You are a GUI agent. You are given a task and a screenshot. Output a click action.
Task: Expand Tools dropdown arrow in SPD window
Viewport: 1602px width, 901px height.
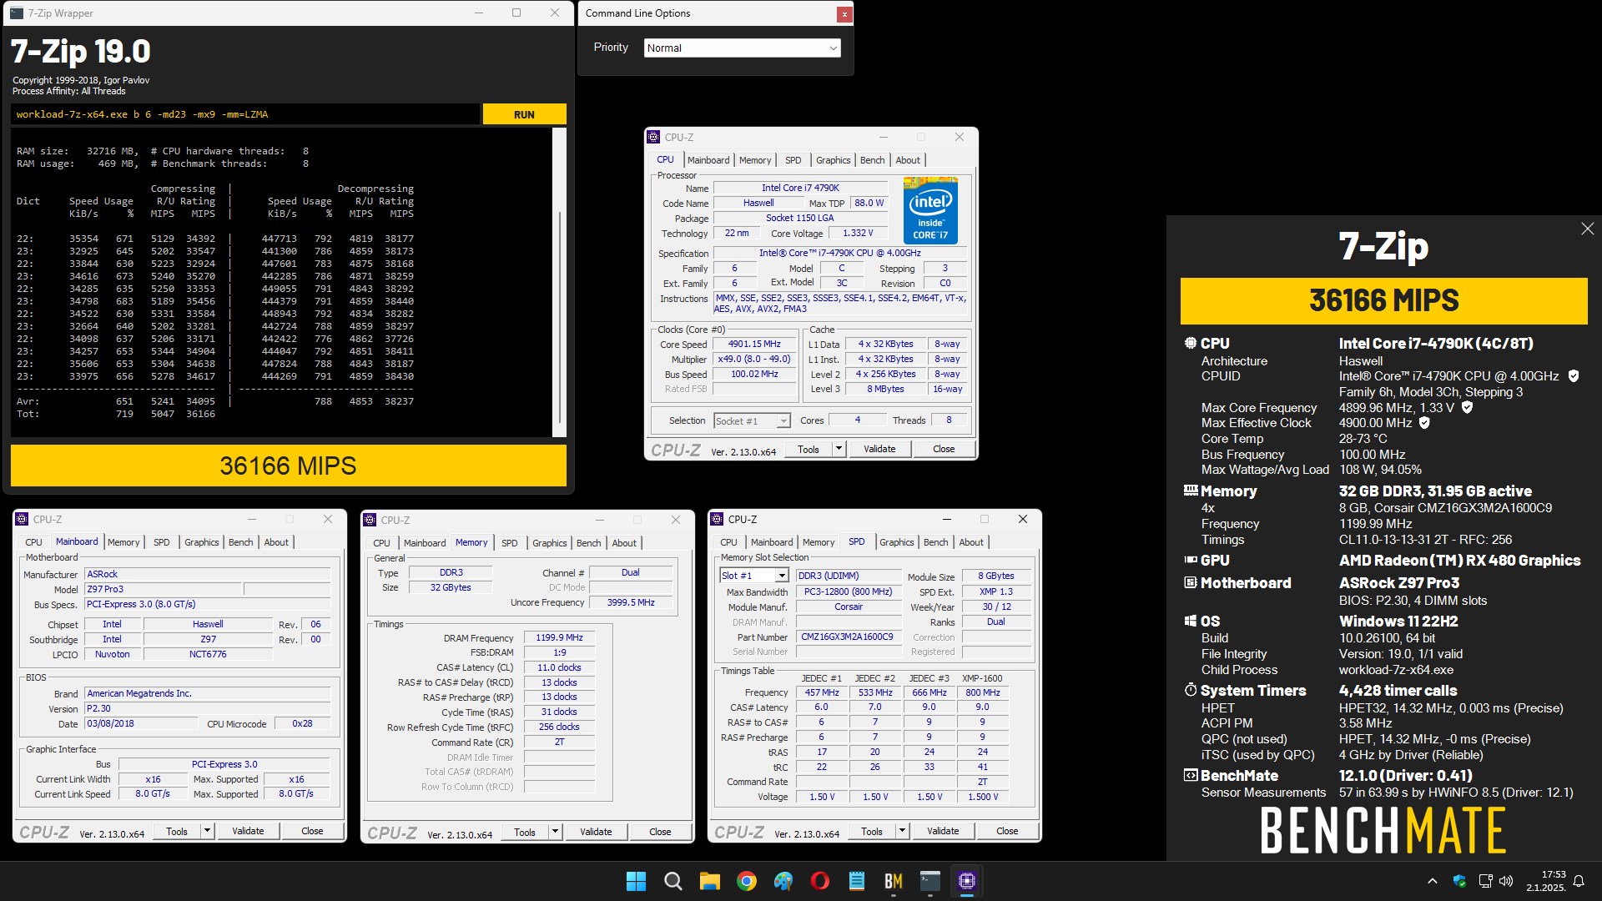coord(902,831)
